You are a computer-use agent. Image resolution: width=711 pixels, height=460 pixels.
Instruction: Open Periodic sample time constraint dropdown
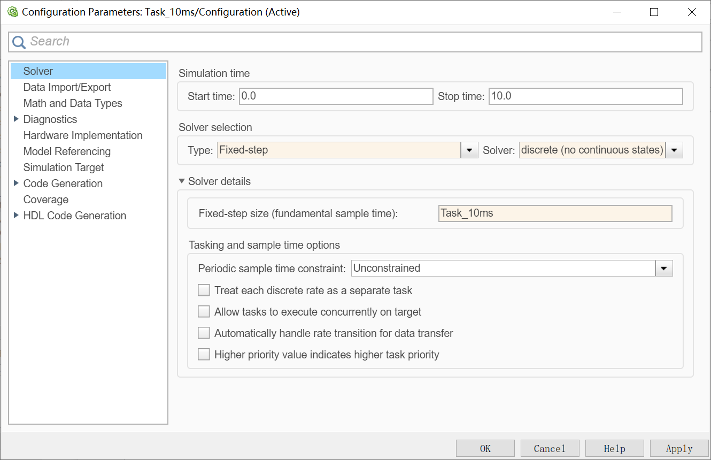tap(663, 268)
